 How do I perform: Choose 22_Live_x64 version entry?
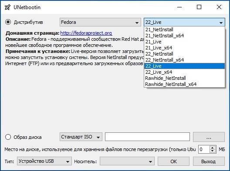tap(184, 72)
